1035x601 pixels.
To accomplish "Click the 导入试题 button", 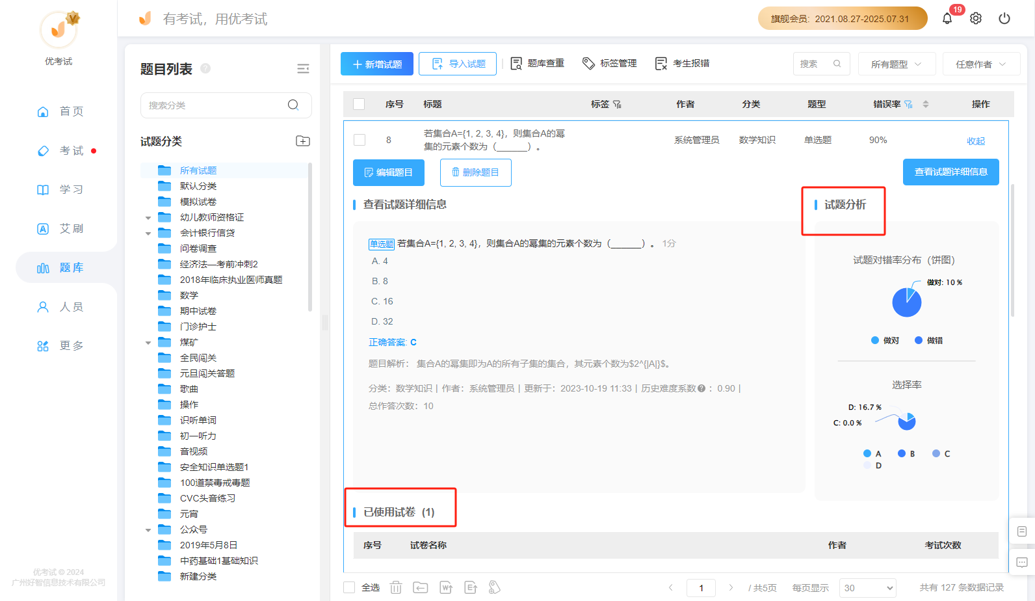I will (458, 64).
